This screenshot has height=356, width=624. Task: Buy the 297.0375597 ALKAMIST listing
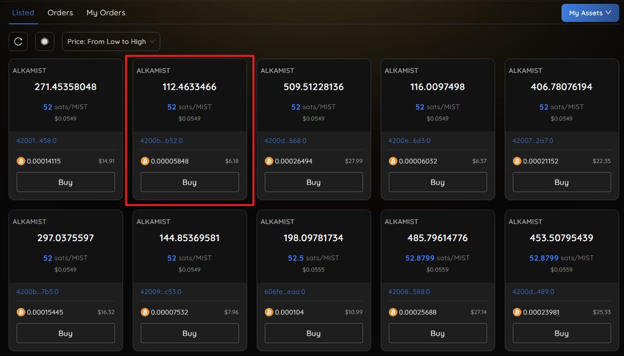(x=66, y=333)
